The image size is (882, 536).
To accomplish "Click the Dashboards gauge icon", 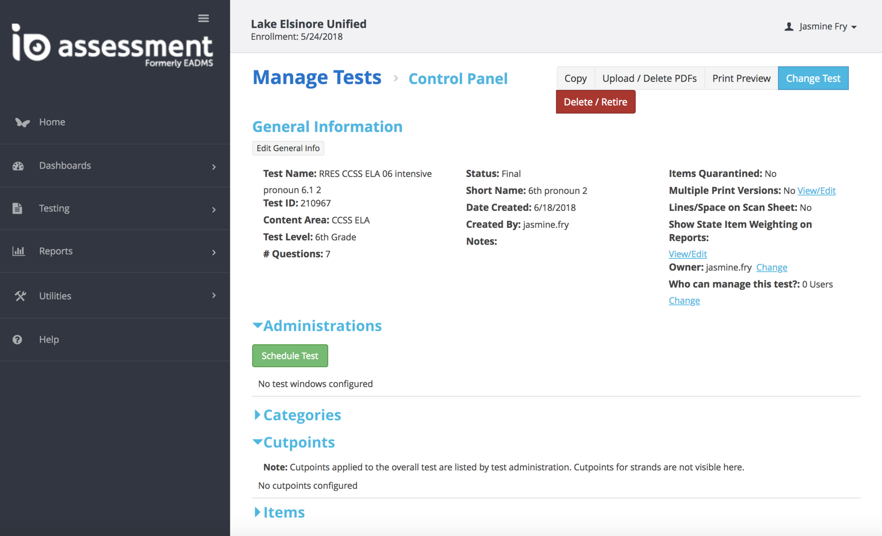I will (18, 166).
